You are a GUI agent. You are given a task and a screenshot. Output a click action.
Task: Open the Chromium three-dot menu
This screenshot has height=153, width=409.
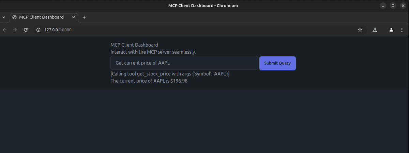[x=402, y=30]
